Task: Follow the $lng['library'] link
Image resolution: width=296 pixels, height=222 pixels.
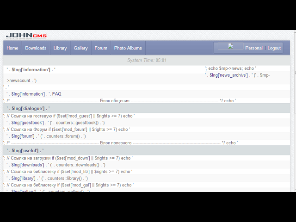Action: pos(24,179)
